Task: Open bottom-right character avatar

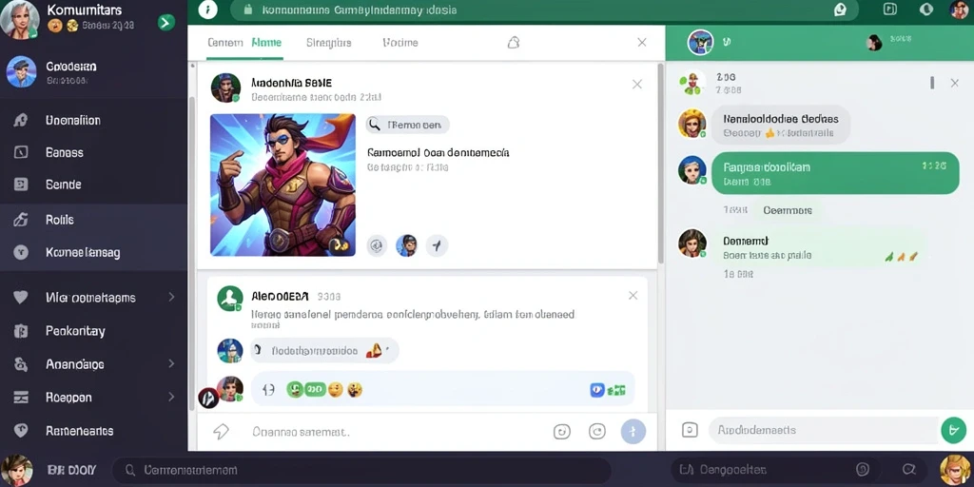Action: tap(955, 470)
